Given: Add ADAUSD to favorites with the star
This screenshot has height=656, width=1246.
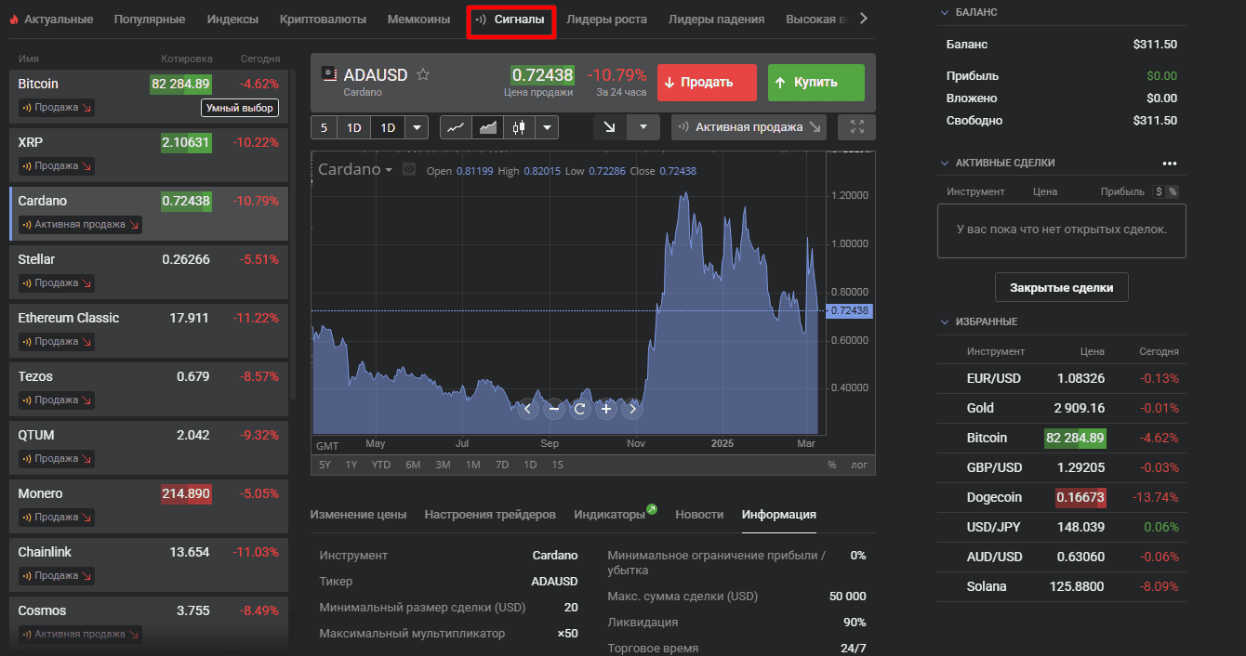Looking at the screenshot, I should click(423, 75).
